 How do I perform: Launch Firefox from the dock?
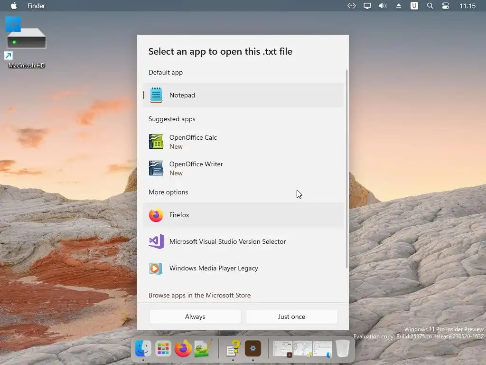click(x=183, y=348)
